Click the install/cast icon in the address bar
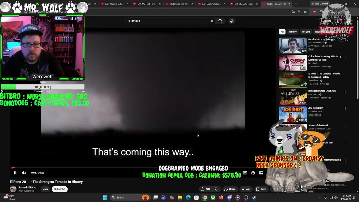 pos(293,12)
